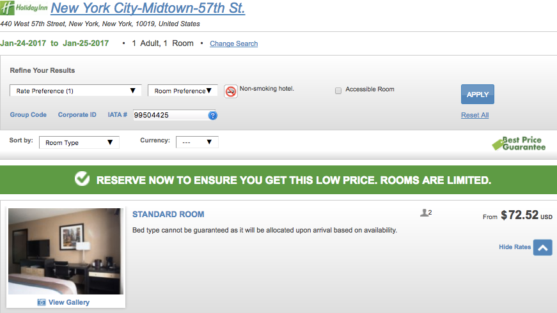Image resolution: width=557 pixels, height=313 pixels.
Task: Click the Best Price Guarantee badge
Action: pos(519,143)
